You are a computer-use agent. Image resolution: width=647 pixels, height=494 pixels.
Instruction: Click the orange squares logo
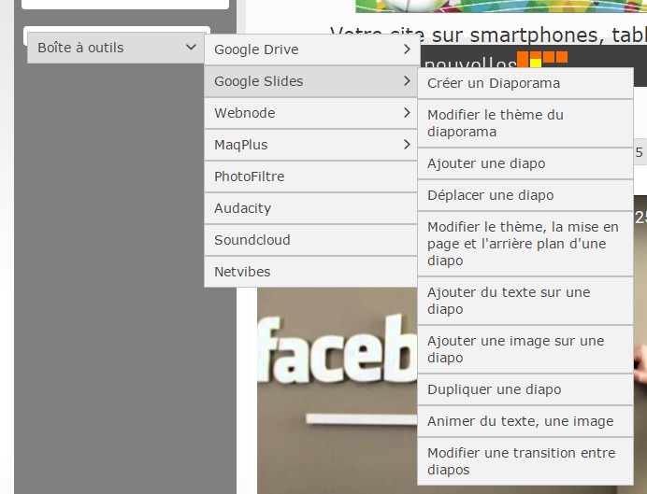tap(542, 59)
